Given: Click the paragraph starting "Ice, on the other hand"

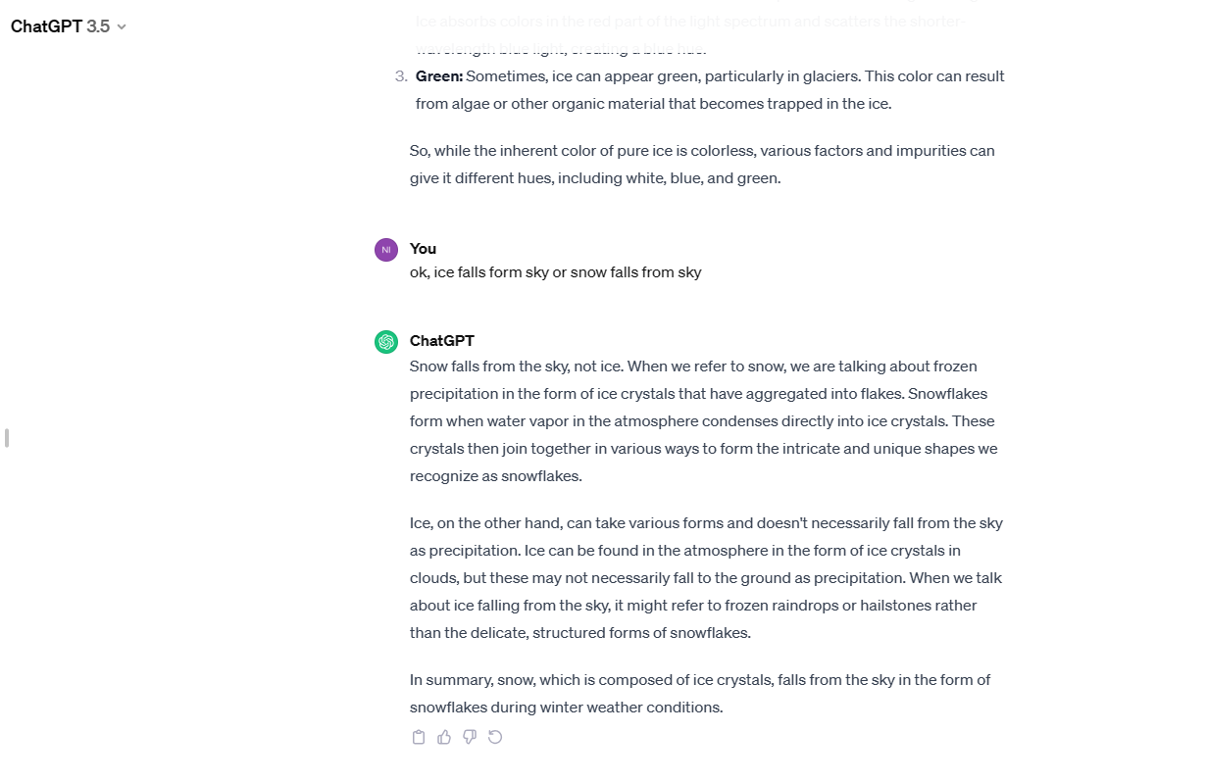Looking at the screenshot, I should tap(706, 578).
